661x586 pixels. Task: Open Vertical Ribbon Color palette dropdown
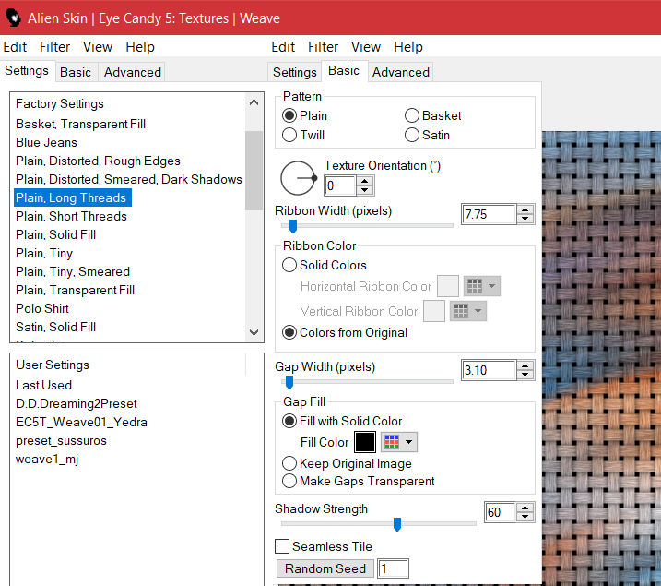(467, 312)
